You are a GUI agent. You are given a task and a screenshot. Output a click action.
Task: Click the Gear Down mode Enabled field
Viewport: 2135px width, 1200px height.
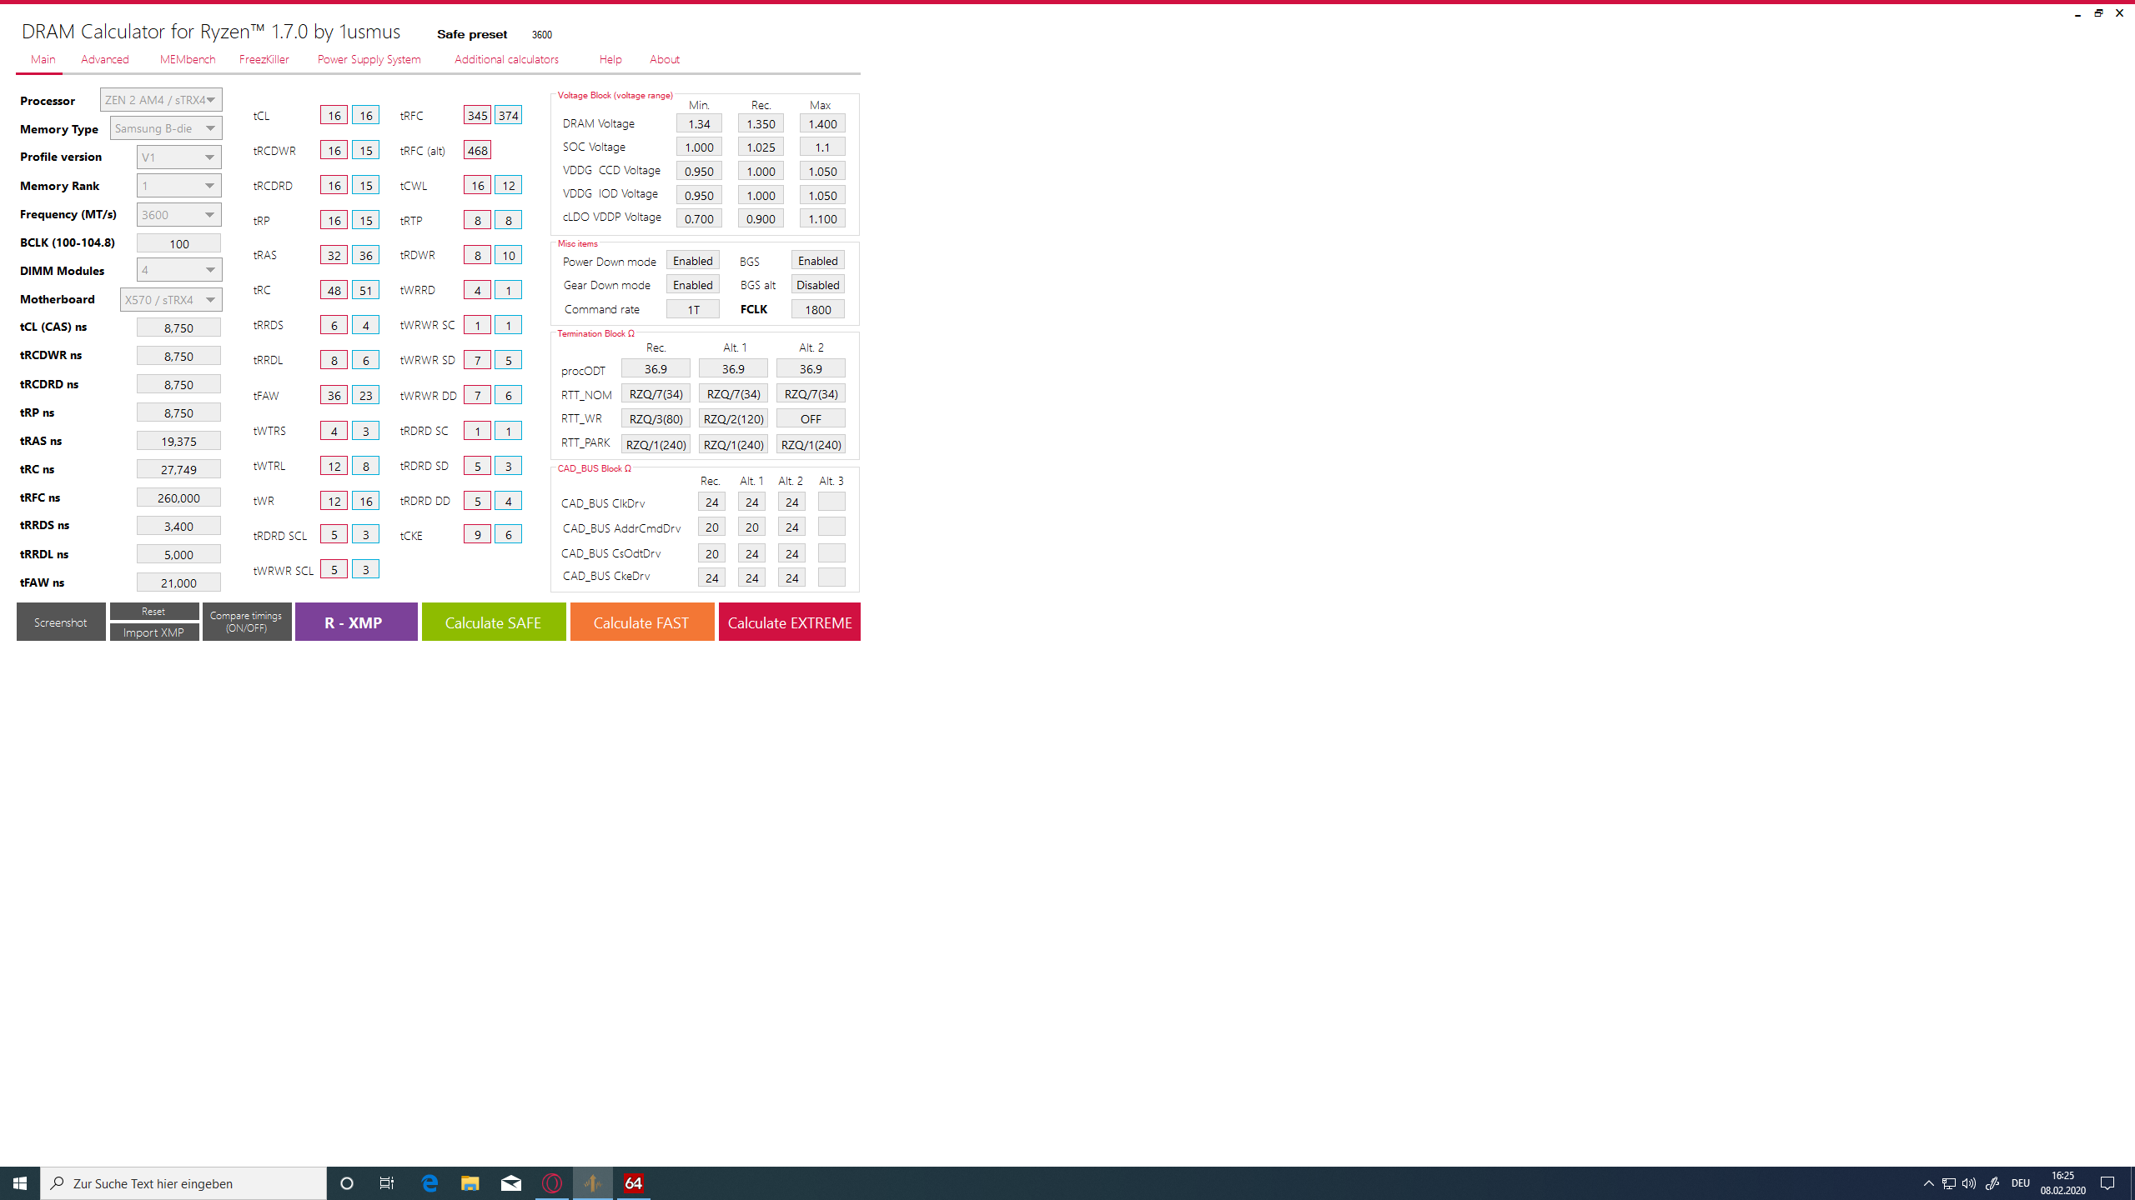692,285
